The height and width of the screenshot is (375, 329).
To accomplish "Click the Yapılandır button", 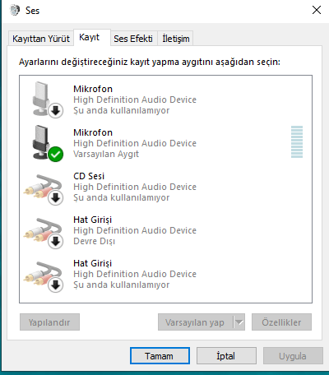I will tap(49, 322).
